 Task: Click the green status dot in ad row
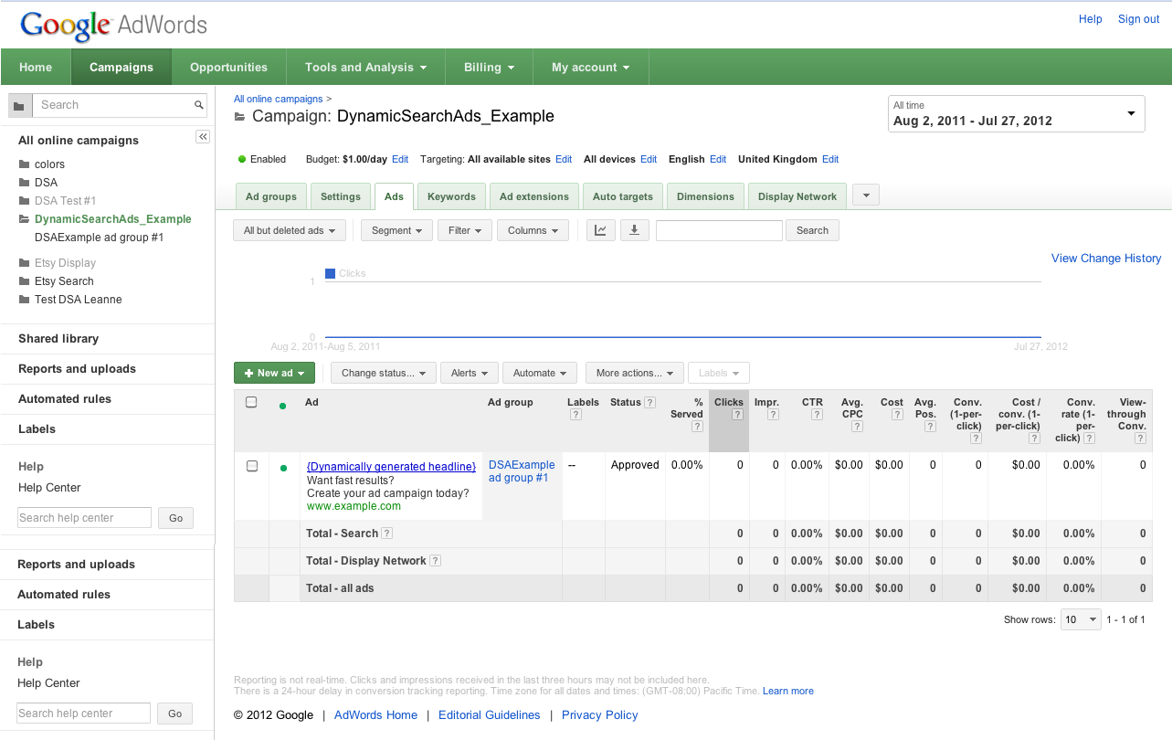tap(283, 468)
